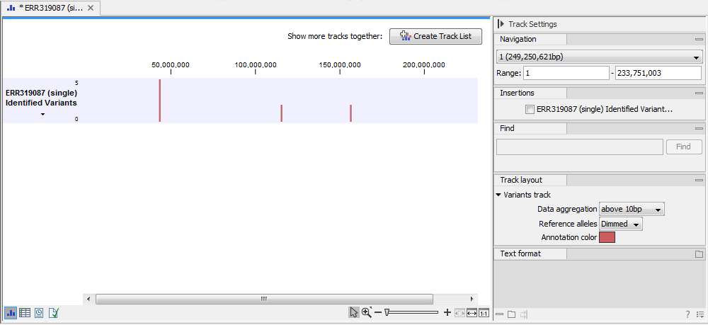Open the save view settings list icon

point(699,314)
